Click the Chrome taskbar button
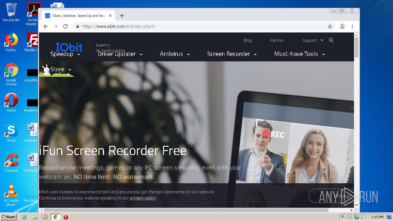The width and height of the screenshot is (393, 221). point(56,217)
